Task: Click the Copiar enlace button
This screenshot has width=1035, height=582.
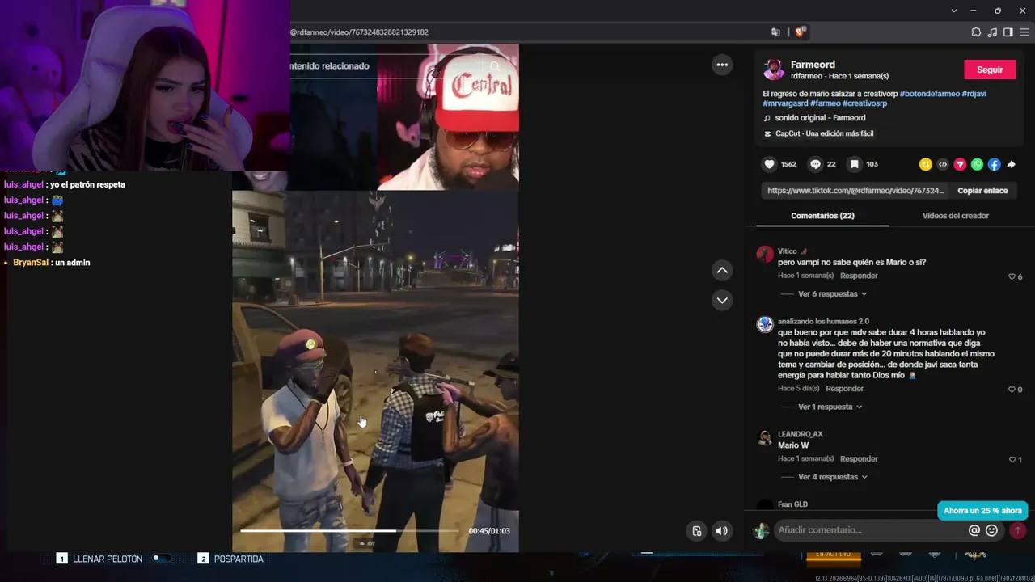Action: [x=982, y=191]
